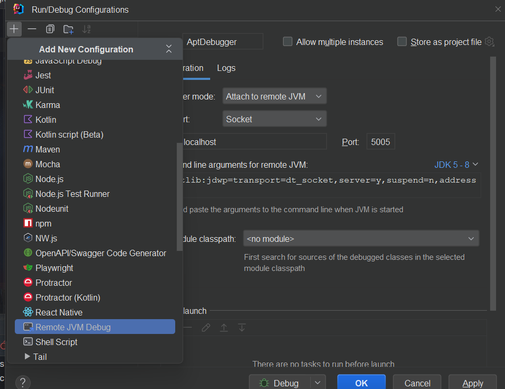
Task: Click the pencil edit icon under Before launch
Action: pyautogui.click(x=206, y=328)
